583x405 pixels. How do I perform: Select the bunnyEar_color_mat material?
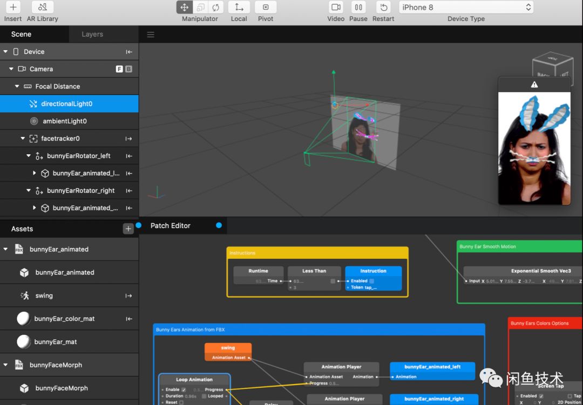pos(69,319)
